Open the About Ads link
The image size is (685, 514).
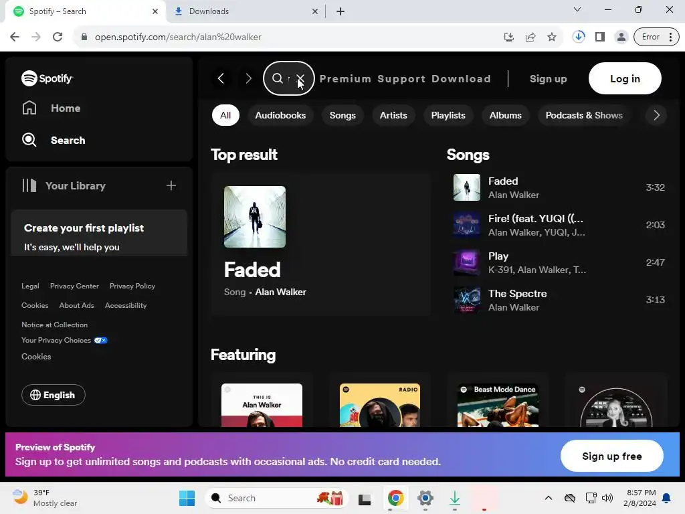tap(76, 305)
